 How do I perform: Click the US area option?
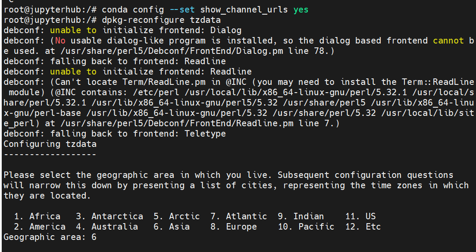point(370,216)
